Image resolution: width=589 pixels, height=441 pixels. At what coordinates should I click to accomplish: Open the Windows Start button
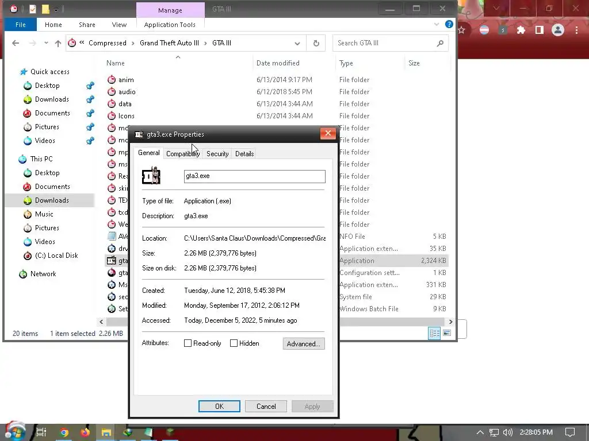pyautogui.click(x=14, y=431)
